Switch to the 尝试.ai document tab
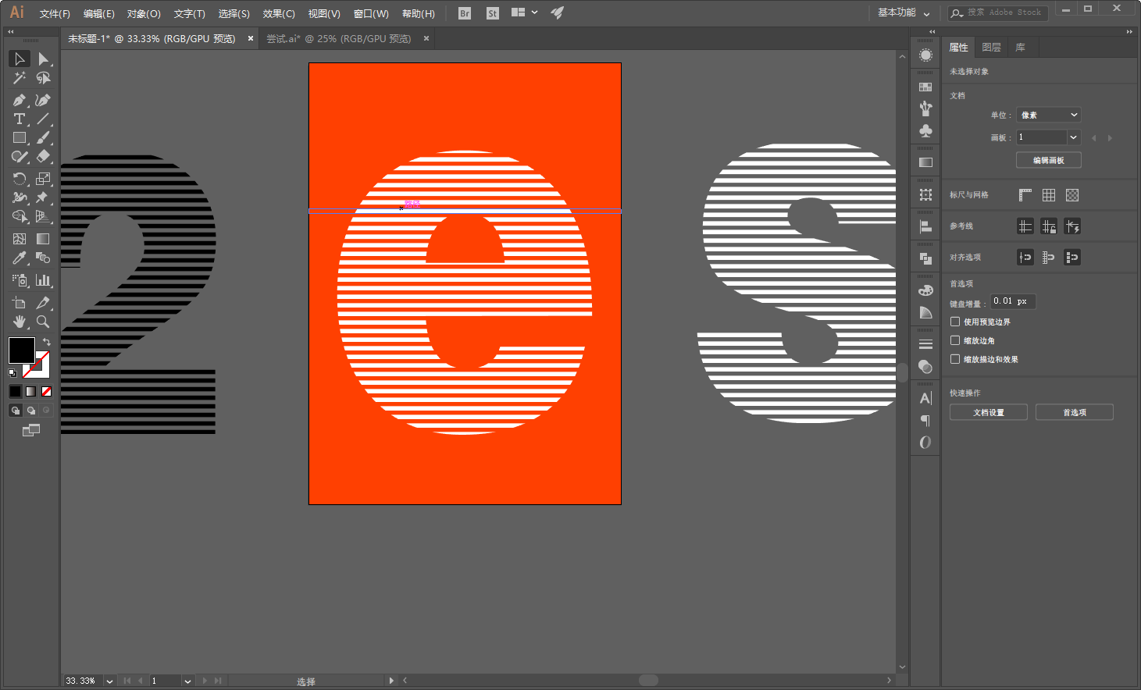 (338, 38)
